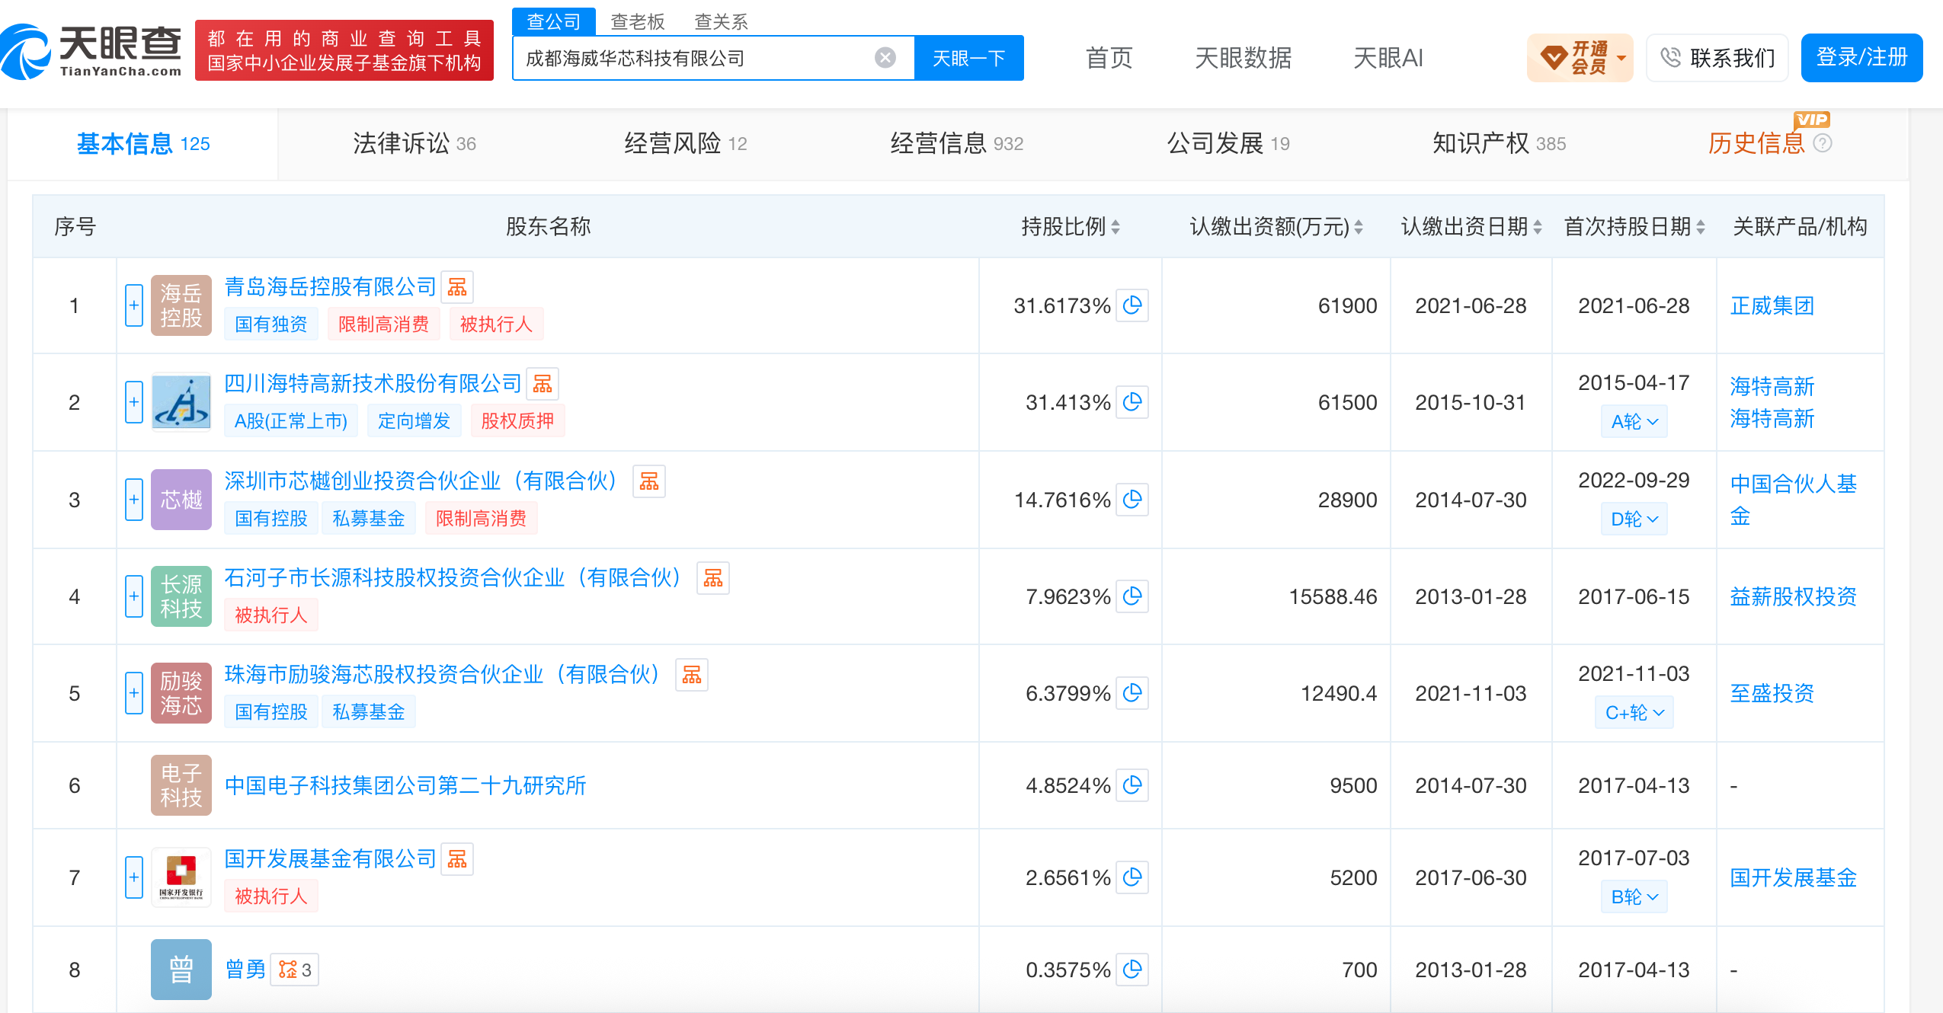Screen dimensions: 1943x1013
Task: Expand row 3 深圳市芯樾 with plus button
Action: tap(134, 500)
